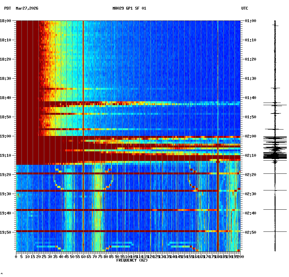This screenshot has width=289, height=277.
Task: Click the 0 Hz frequency tick
Action: click(15, 256)
